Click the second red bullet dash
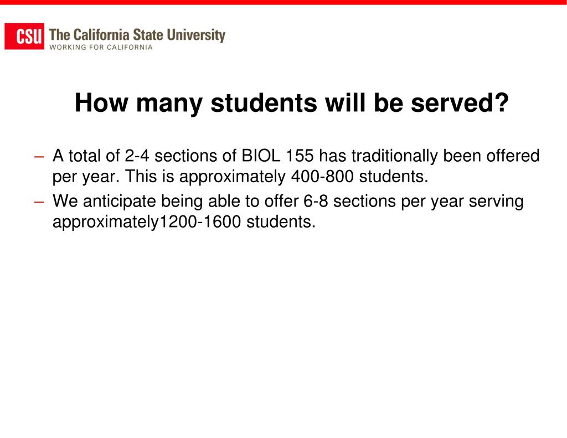The image size is (567, 438). pyautogui.click(x=39, y=202)
